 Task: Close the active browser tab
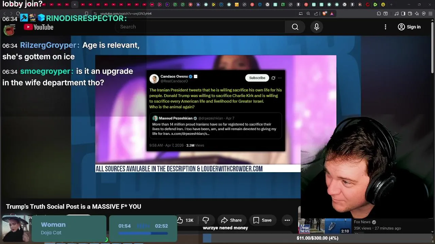point(75,4)
